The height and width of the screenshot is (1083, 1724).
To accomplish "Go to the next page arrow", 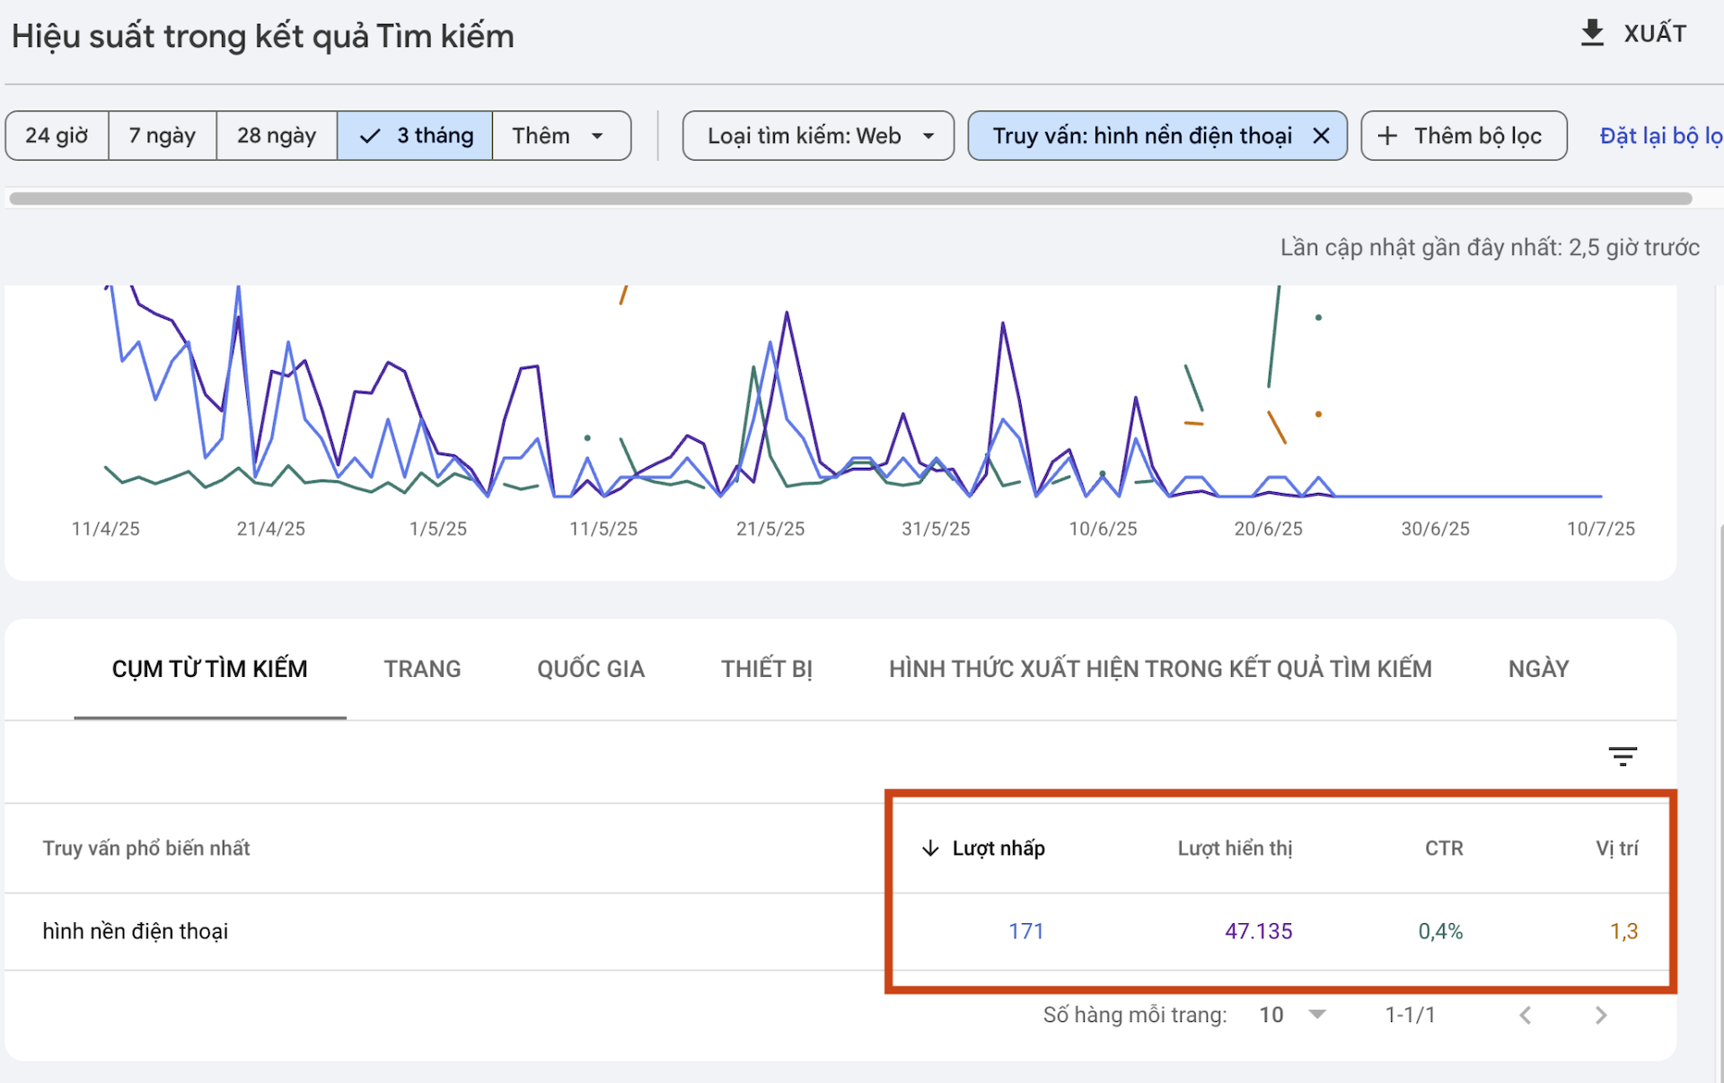I will click(1601, 1015).
